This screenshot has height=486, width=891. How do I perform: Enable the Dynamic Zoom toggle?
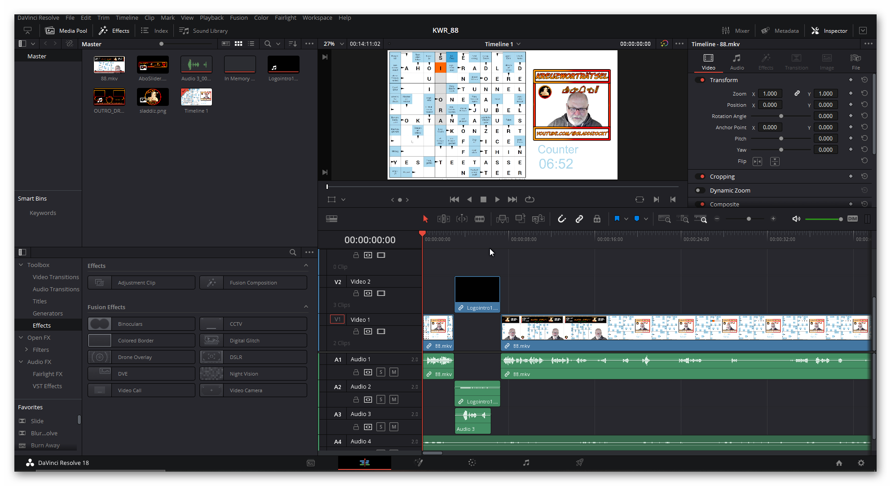click(700, 190)
